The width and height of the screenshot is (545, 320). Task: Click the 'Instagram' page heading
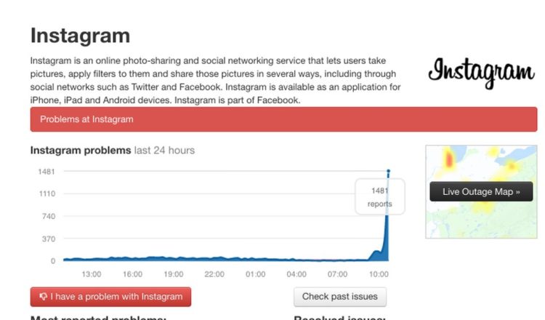pos(81,36)
